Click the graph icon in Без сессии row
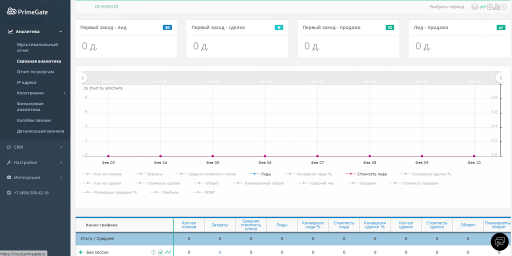This screenshot has width=512, height=256. pos(168,252)
